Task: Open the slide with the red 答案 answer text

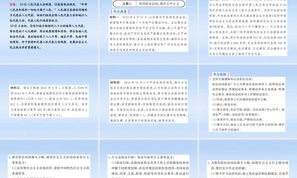Action: 49,31
